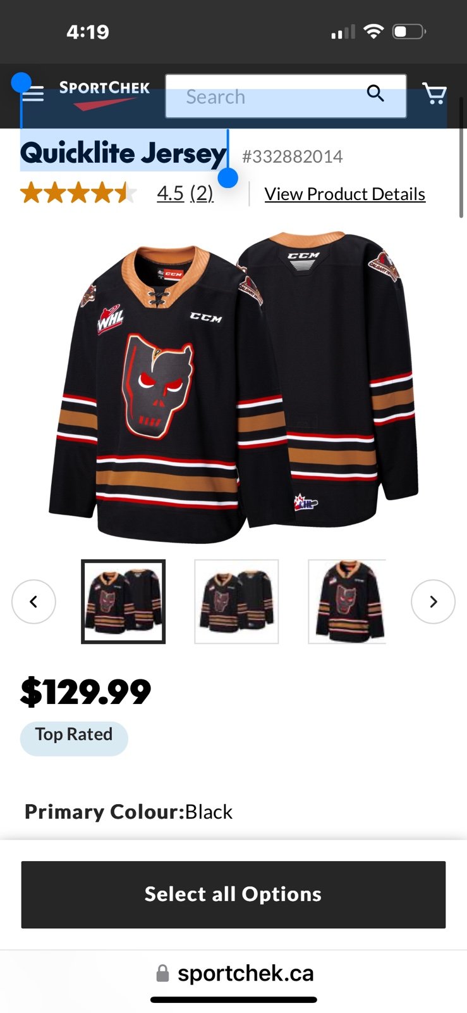The width and height of the screenshot is (467, 1013).
Task: Tap the battery indicator in status bar
Action: pyautogui.click(x=409, y=31)
